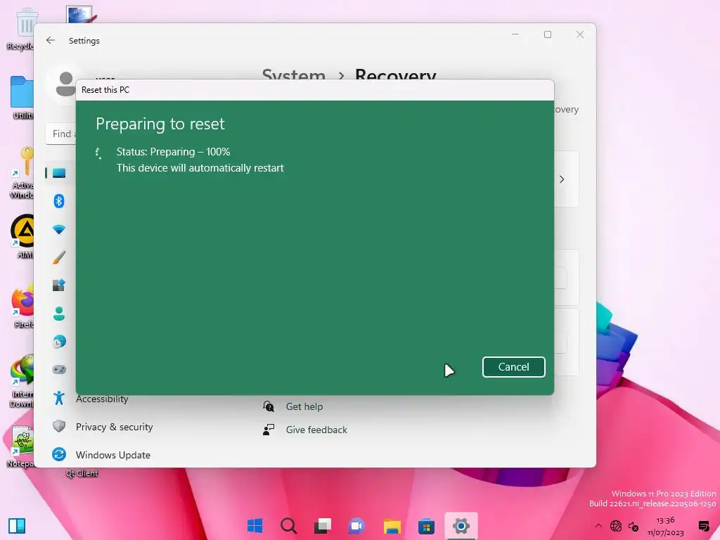Click the Accessibility figure icon
The width and height of the screenshot is (720, 540).
pyautogui.click(x=59, y=398)
